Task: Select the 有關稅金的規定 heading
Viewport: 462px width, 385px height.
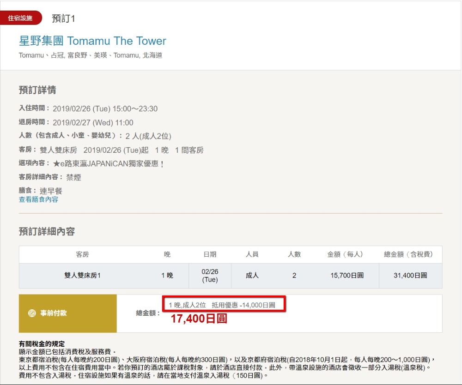Action: (x=42, y=344)
